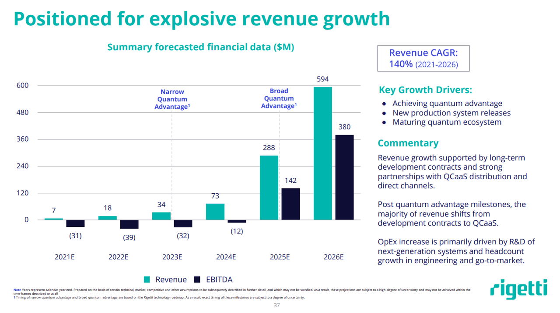The height and width of the screenshot is (313, 560).
Task: Click the slide title about revenue growth
Action: tap(201, 19)
